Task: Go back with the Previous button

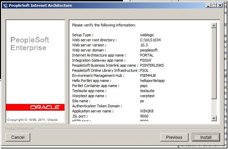Action: tap(174, 137)
